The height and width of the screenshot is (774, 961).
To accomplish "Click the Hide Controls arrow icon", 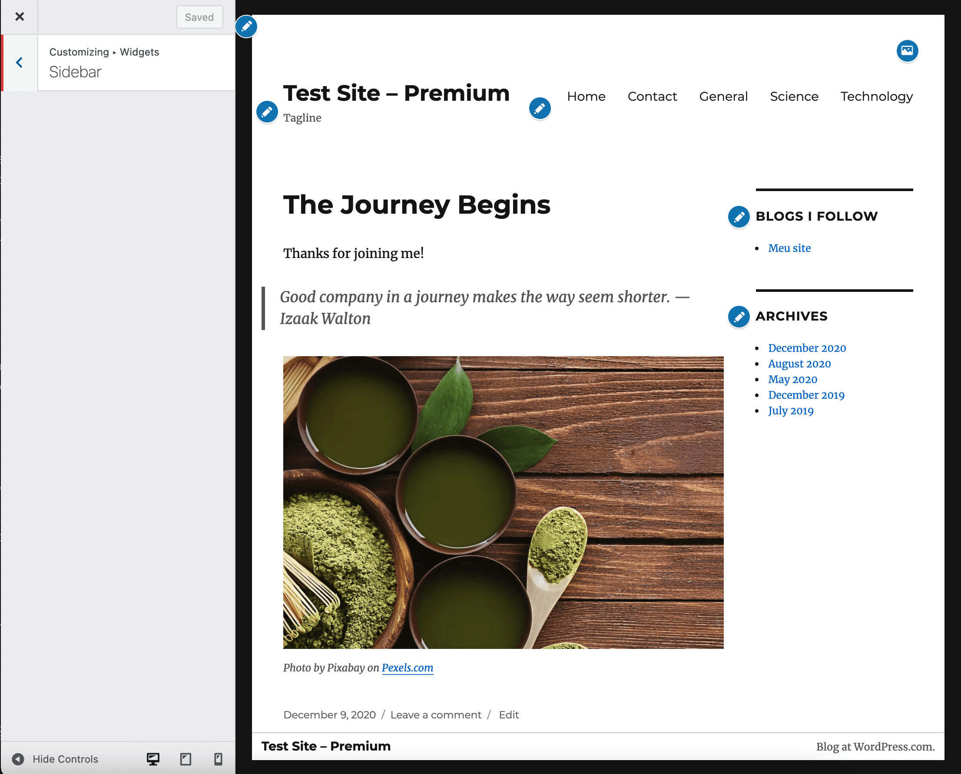I will click(x=18, y=758).
